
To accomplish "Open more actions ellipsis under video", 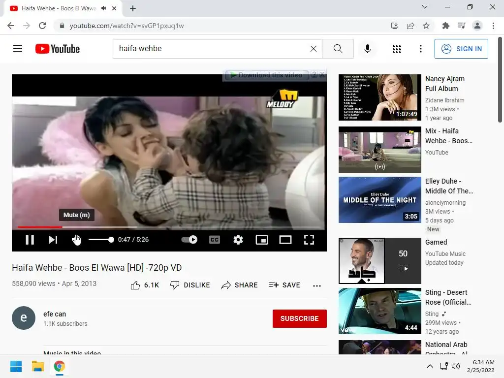I will pos(317,285).
